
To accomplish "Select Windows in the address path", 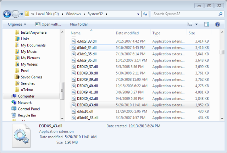I will pyautogui.click(x=73, y=14).
